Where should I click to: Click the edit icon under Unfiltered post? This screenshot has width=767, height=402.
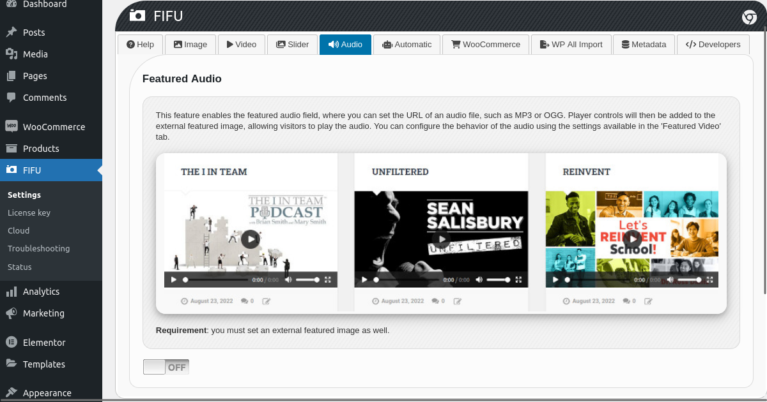(x=457, y=301)
